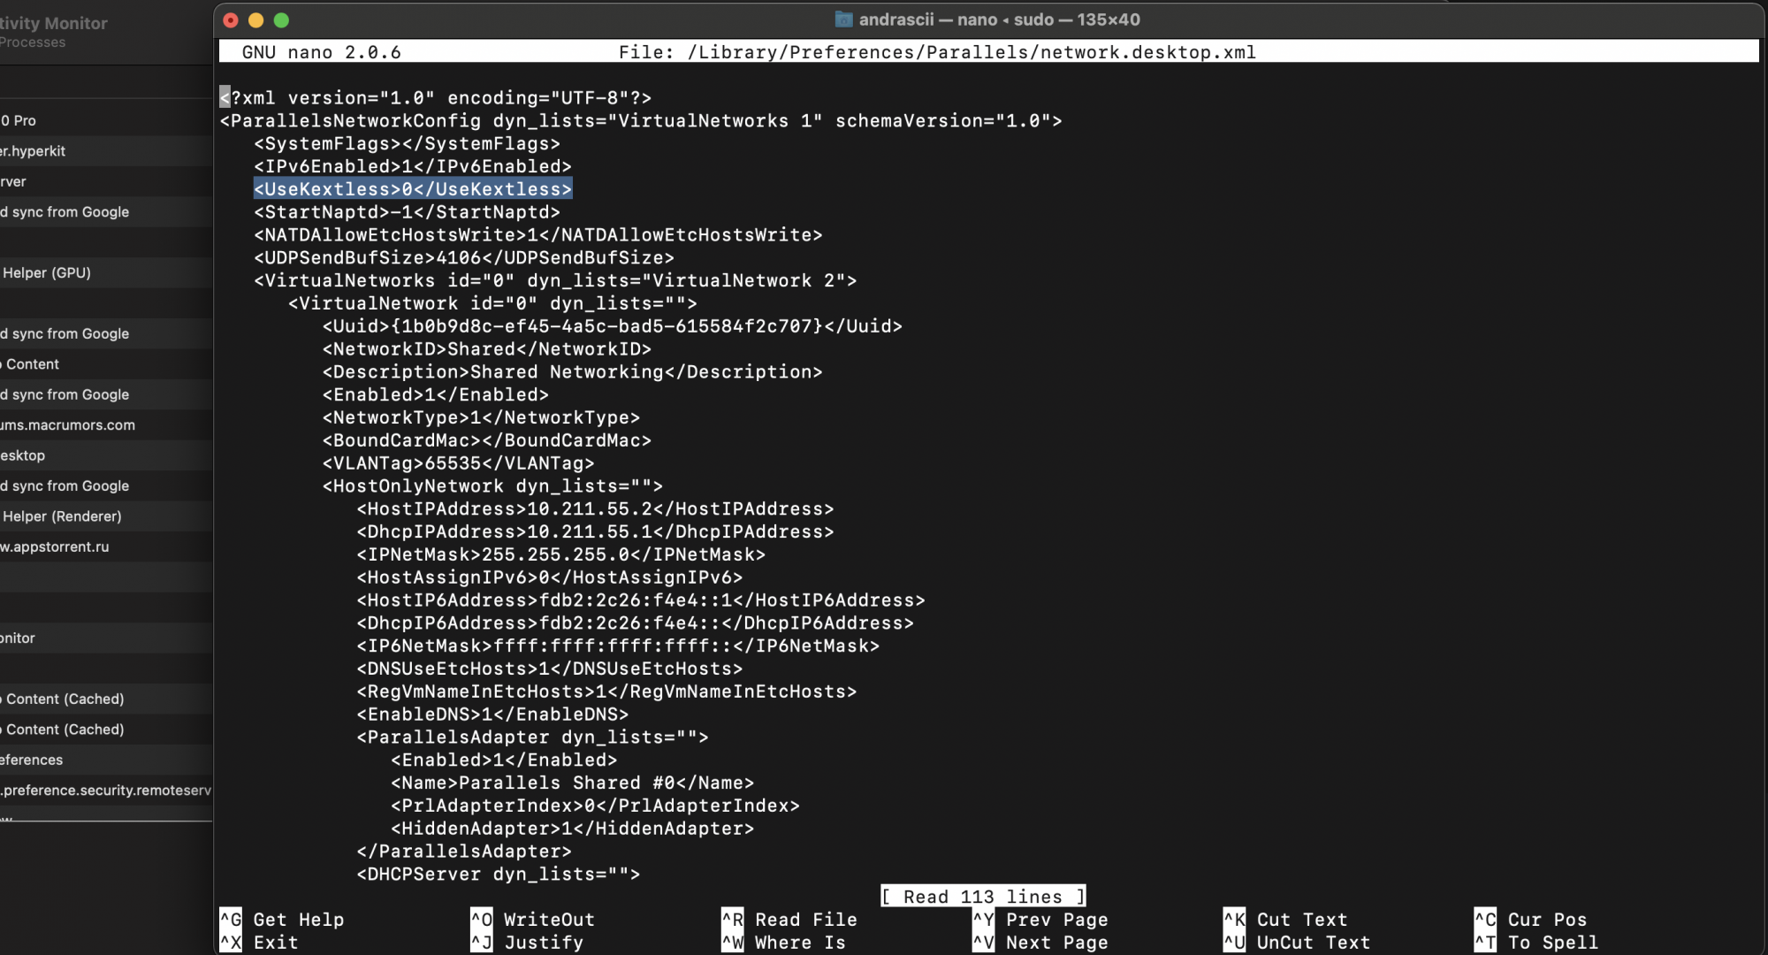The height and width of the screenshot is (955, 1768).
Task: Select the Helper (GPU) process row
Action: 46,272
